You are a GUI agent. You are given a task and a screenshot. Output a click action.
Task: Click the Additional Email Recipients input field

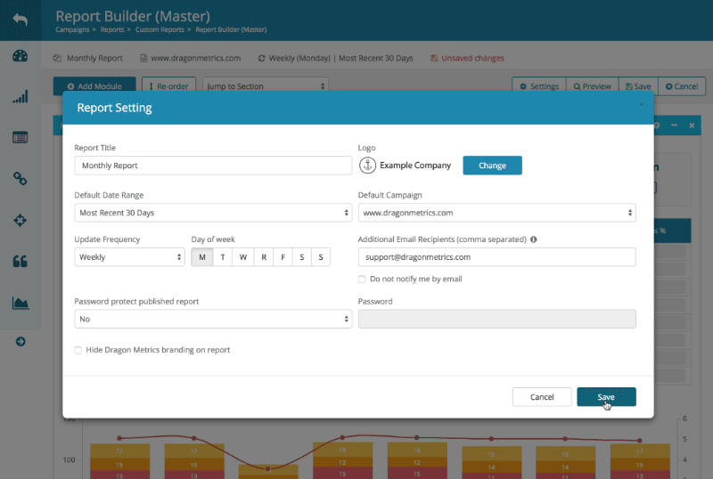pos(497,257)
